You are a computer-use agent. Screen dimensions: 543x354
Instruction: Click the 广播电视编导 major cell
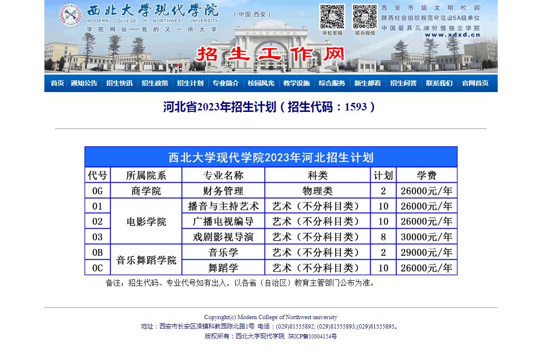coord(223,221)
